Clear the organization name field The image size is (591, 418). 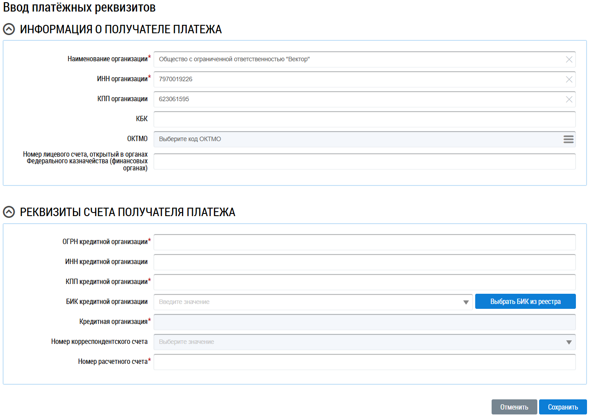pos(569,59)
